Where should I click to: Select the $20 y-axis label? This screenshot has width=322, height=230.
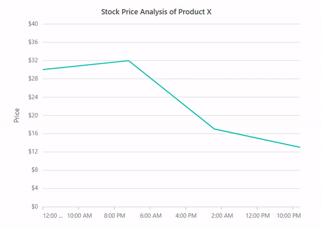(33, 115)
